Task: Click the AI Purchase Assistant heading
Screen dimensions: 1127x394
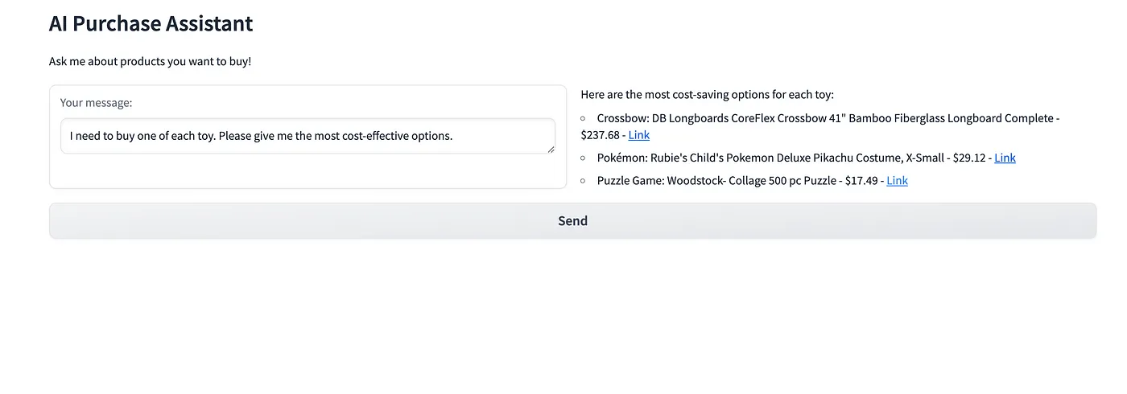Action: click(151, 24)
